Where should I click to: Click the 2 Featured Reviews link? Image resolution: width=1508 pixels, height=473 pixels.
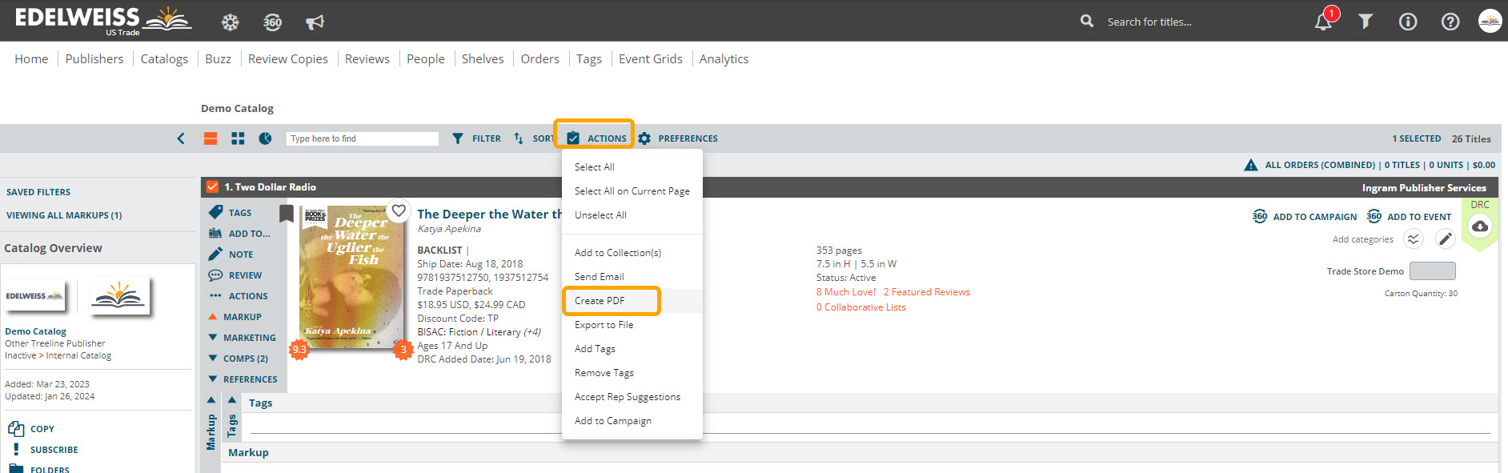(x=926, y=292)
